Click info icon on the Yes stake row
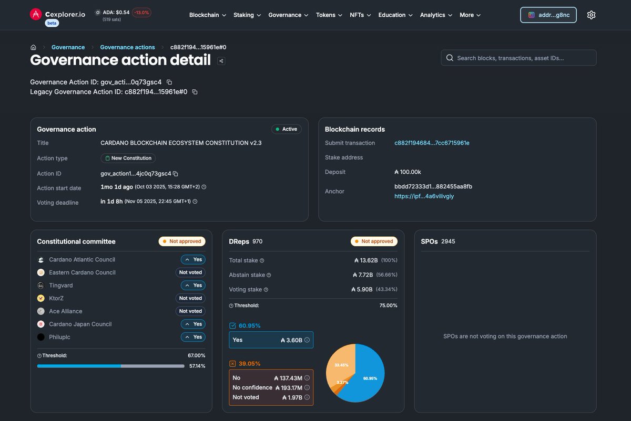Image resolution: width=631 pixels, height=421 pixels. [307, 340]
